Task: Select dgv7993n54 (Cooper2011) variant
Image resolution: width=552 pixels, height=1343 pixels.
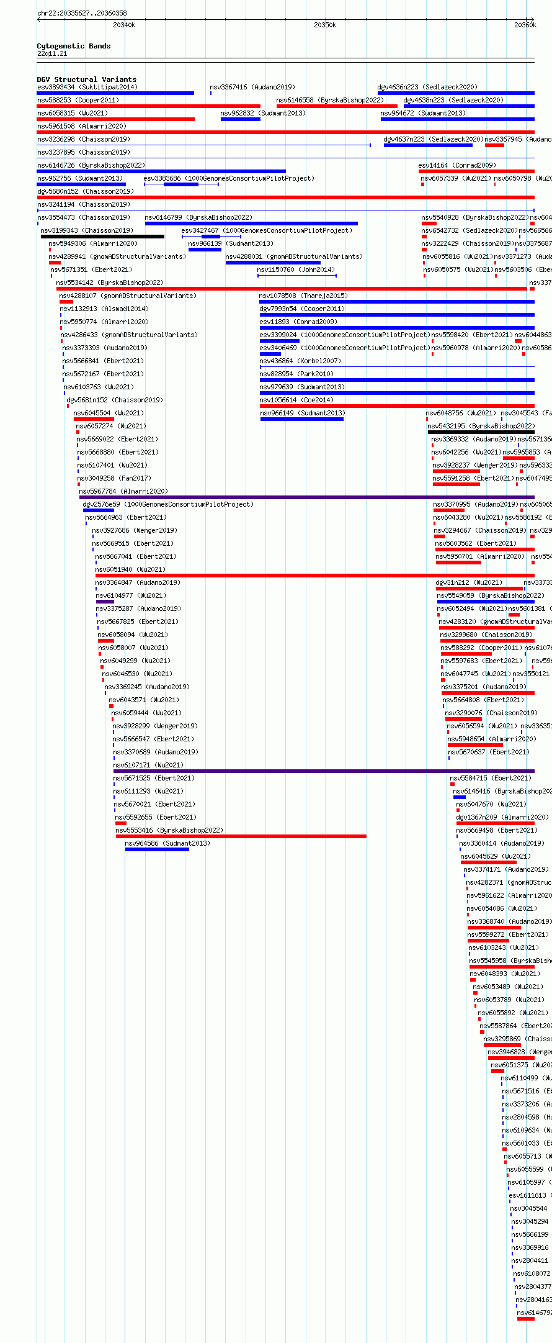Action: pos(302,309)
